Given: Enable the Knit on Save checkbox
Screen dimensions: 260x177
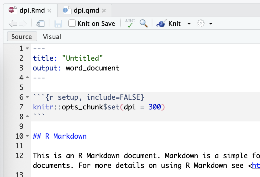Looking at the screenshot, I should [x=72, y=23].
